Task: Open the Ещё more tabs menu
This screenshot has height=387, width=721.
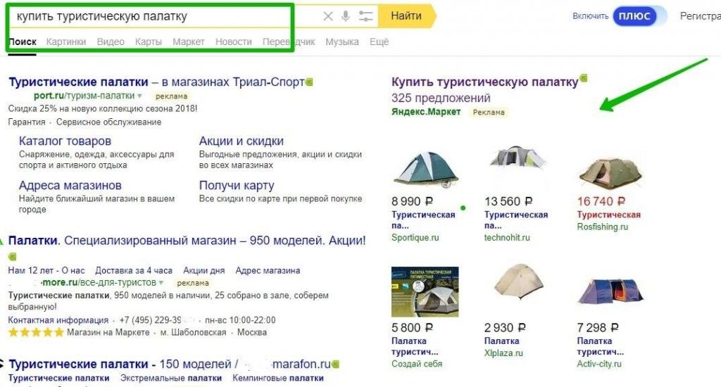Action: point(379,42)
